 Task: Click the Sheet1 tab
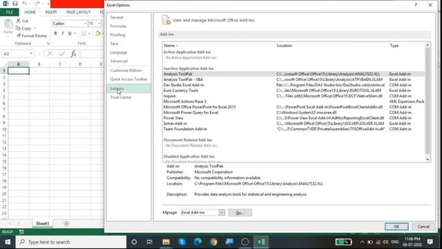[43, 223]
